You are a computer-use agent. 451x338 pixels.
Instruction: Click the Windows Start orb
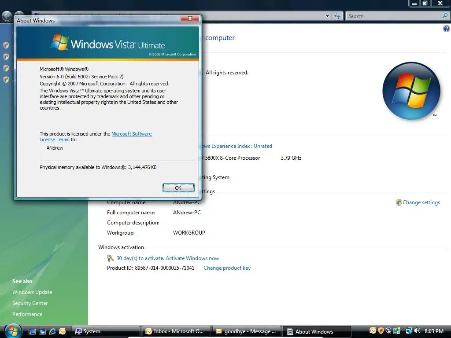(x=13, y=331)
